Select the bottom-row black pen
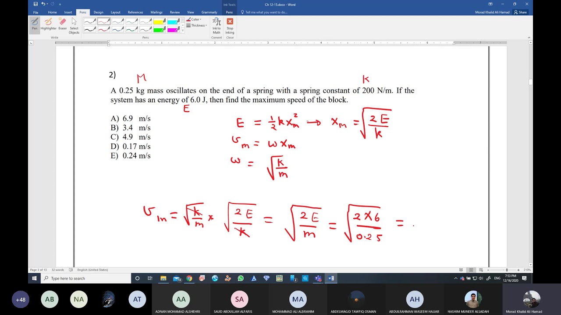 coord(90,29)
